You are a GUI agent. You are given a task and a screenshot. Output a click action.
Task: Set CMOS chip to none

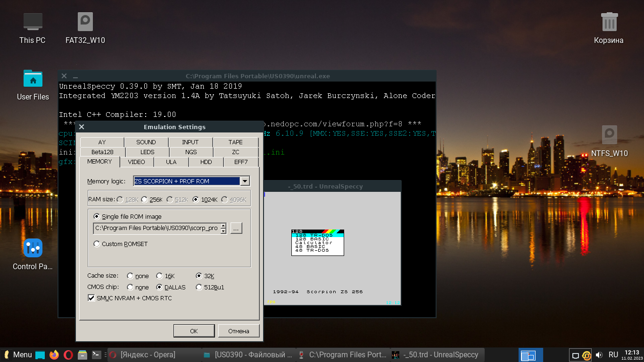click(138, 287)
